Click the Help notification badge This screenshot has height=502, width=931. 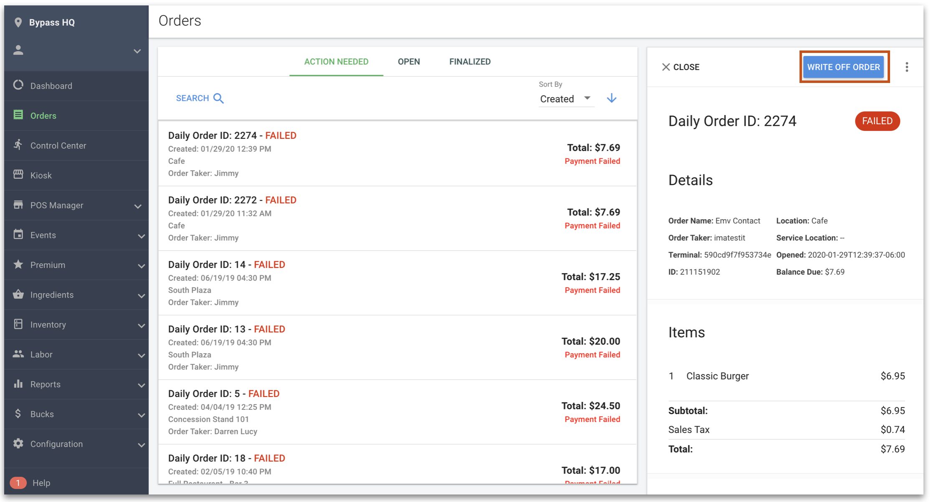click(18, 482)
